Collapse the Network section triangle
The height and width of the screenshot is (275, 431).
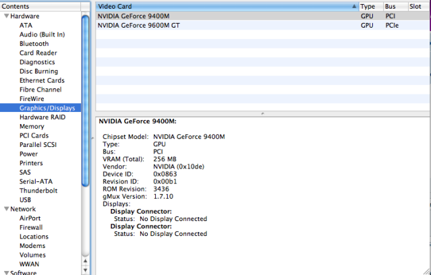[x=6, y=209]
